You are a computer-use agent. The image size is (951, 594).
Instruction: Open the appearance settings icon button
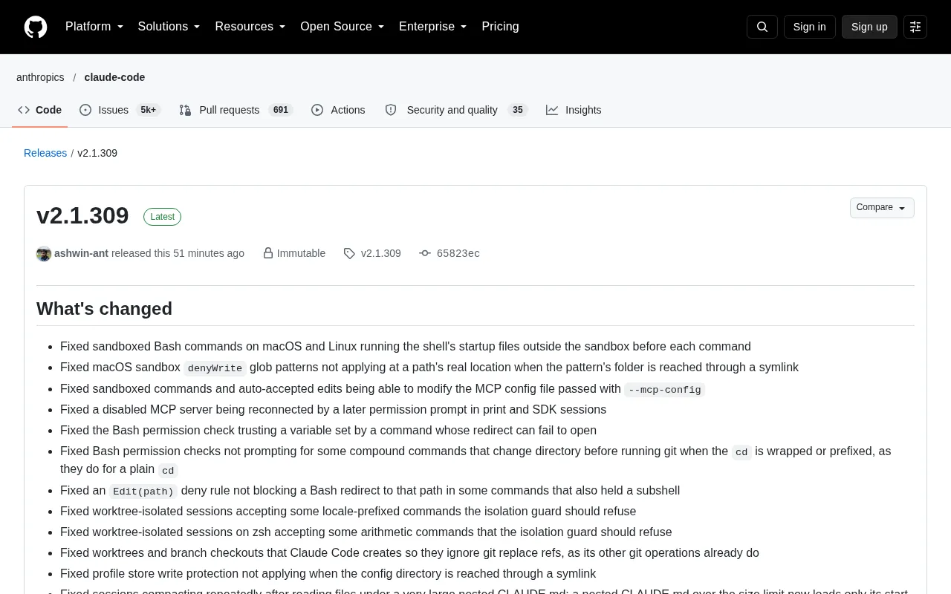(x=915, y=27)
